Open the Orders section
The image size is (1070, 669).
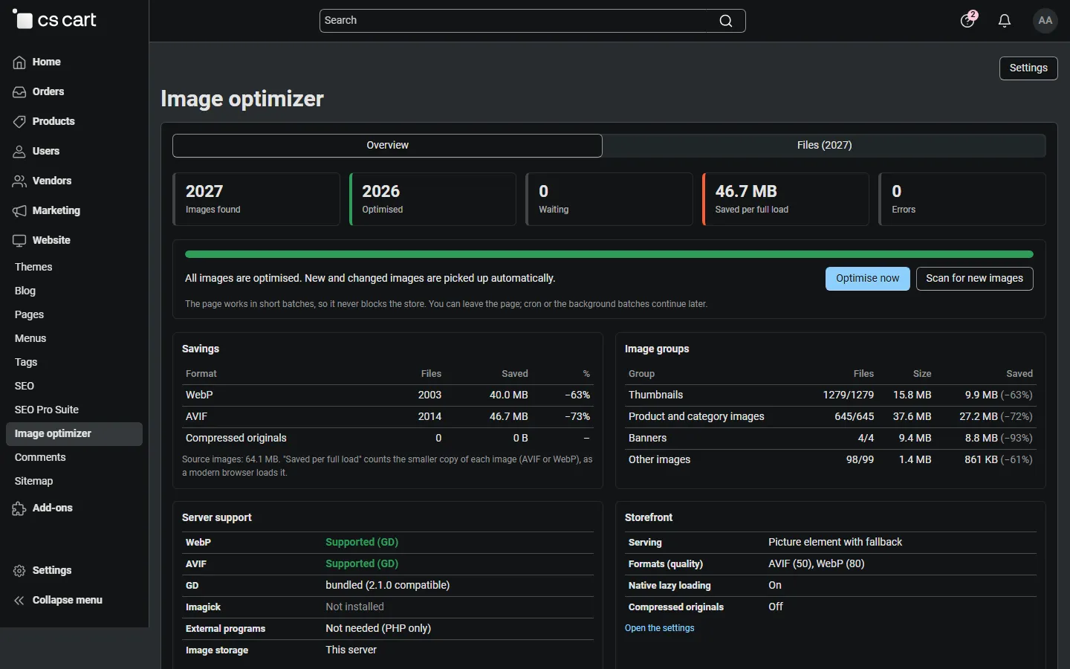click(39, 92)
